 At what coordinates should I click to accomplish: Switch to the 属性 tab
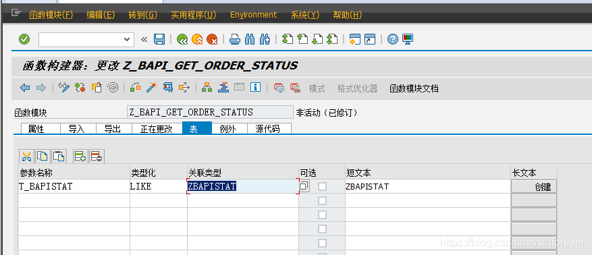tap(41, 129)
